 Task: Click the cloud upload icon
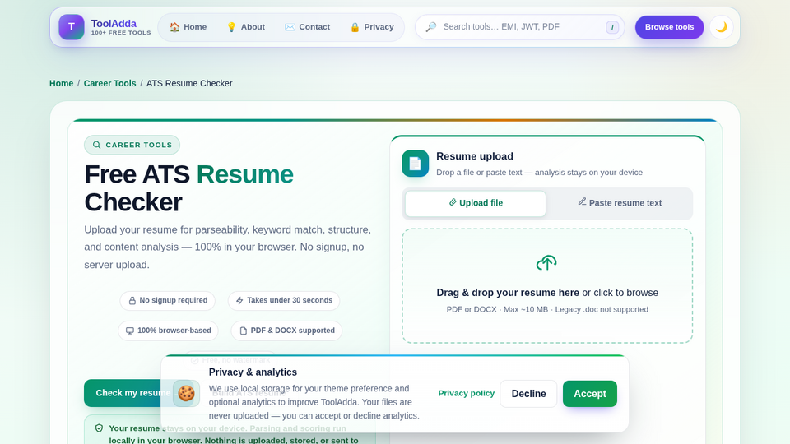coord(546,263)
